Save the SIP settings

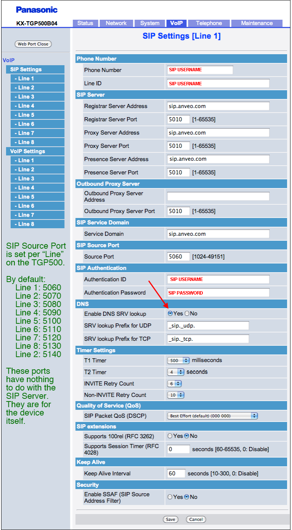pyautogui.click(x=170, y=519)
